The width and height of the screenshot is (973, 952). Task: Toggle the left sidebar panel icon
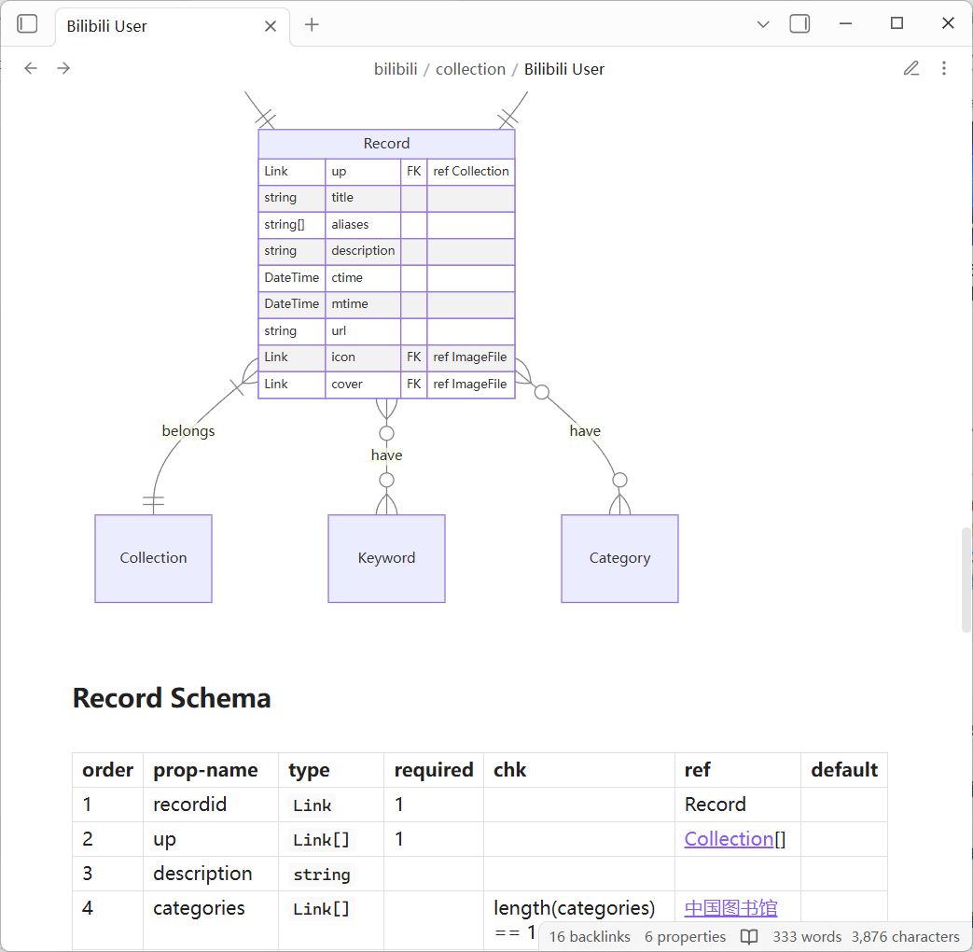pyautogui.click(x=28, y=24)
